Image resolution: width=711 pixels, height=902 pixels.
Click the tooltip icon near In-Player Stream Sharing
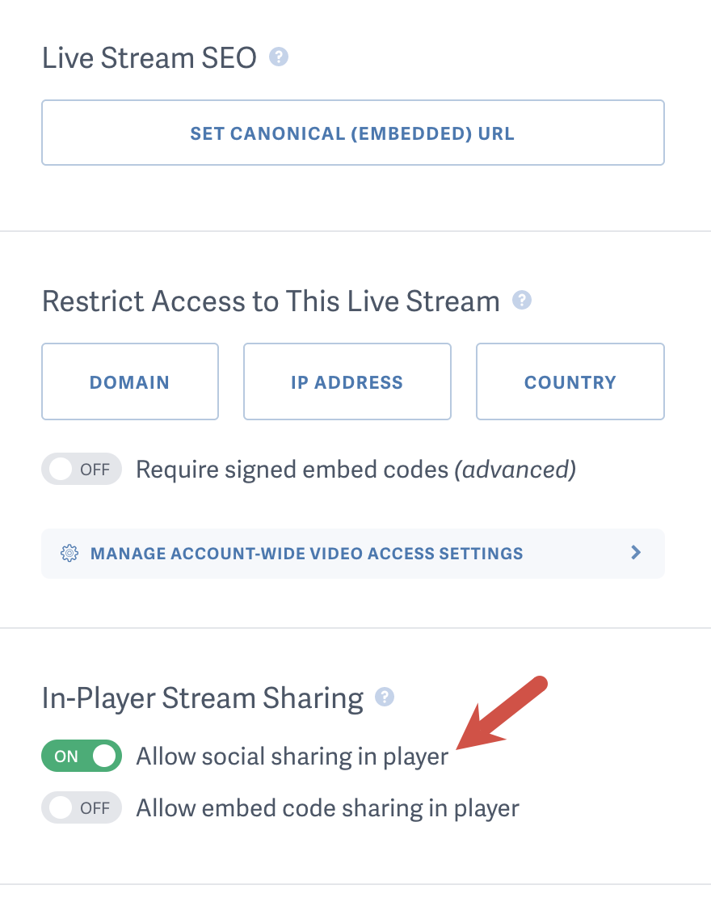[x=385, y=697]
